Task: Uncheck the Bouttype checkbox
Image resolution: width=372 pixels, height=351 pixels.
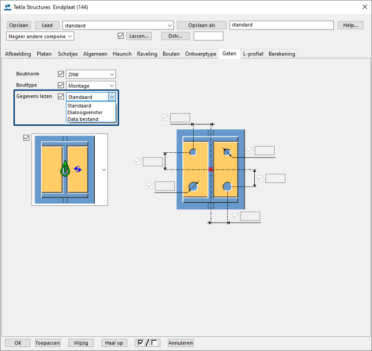Action: coord(61,86)
